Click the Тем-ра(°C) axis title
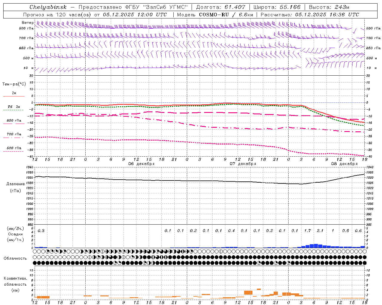The height and width of the screenshot is (305, 382). pyautogui.click(x=14, y=84)
